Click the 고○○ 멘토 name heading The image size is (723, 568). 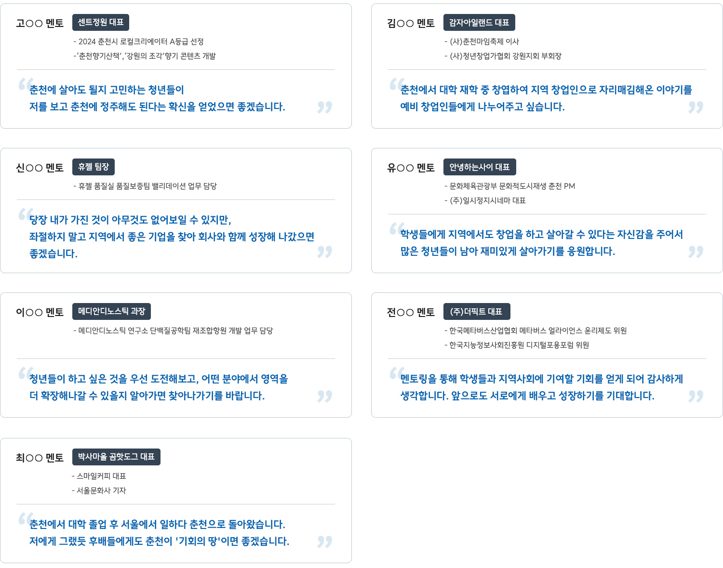coord(40,23)
